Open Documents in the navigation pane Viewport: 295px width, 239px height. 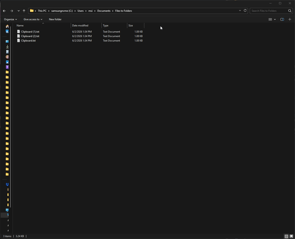click(7, 52)
